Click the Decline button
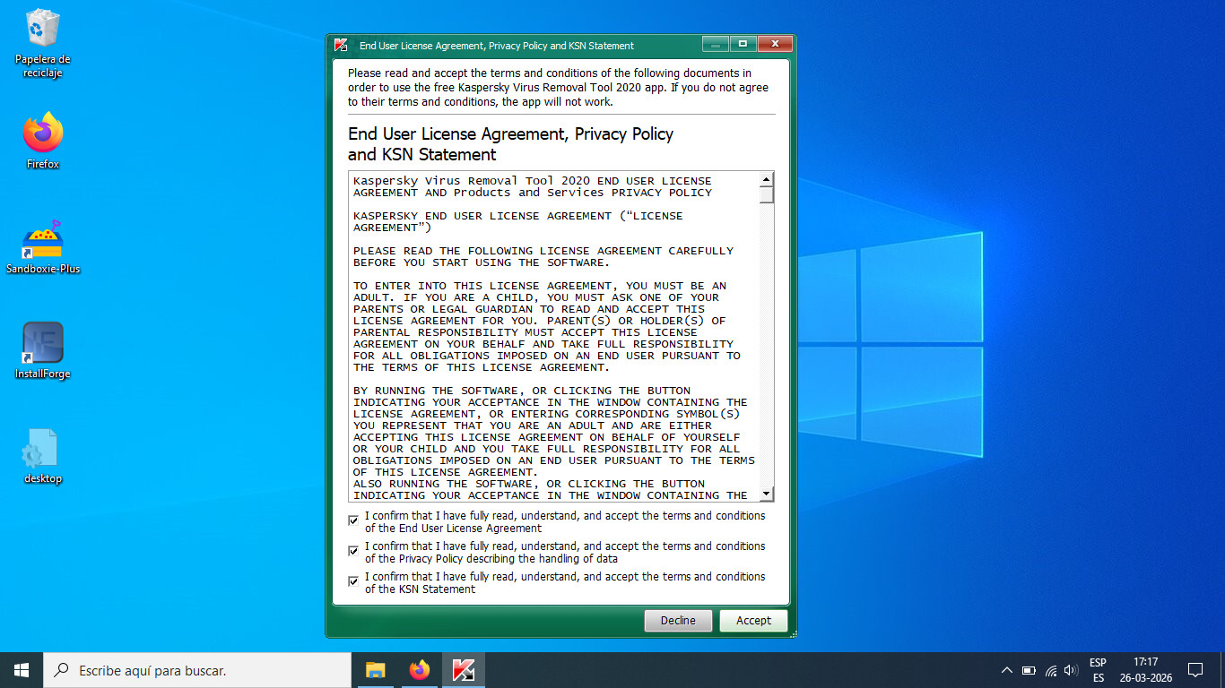 pyautogui.click(x=678, y=621)
